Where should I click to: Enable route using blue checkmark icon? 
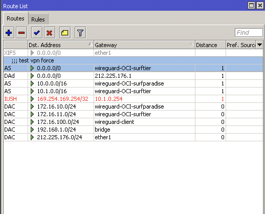[x=37, y=33]
